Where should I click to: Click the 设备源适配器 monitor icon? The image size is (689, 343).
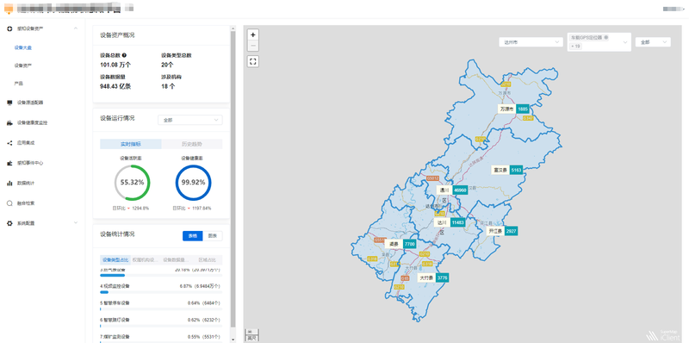tap(9, 103)
